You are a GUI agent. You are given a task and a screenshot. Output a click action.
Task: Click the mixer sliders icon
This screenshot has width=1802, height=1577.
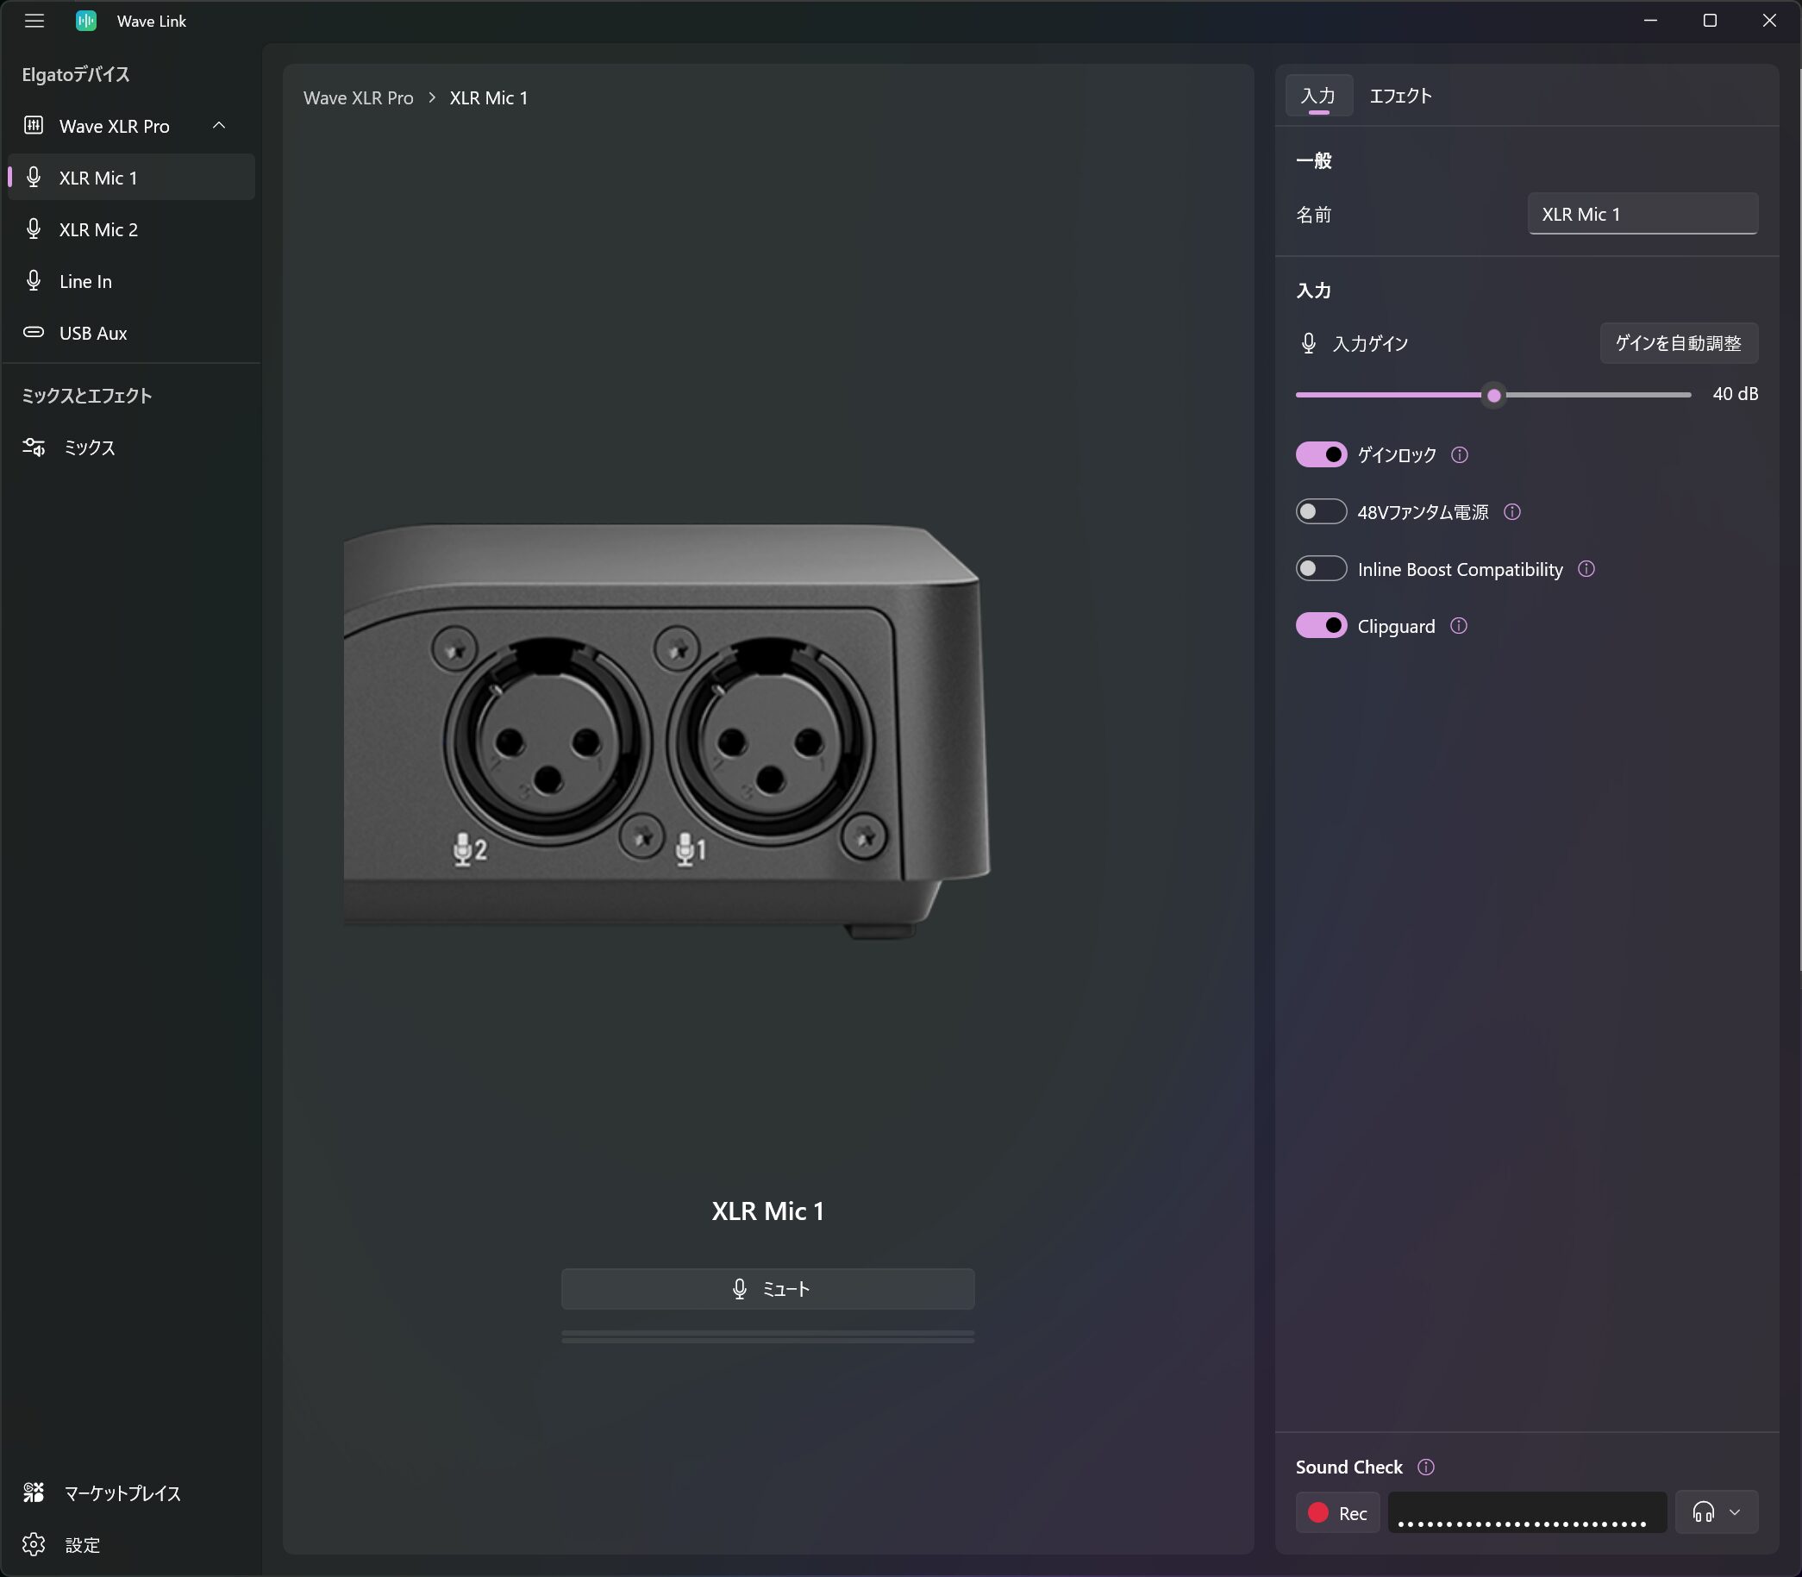(34, 447)
